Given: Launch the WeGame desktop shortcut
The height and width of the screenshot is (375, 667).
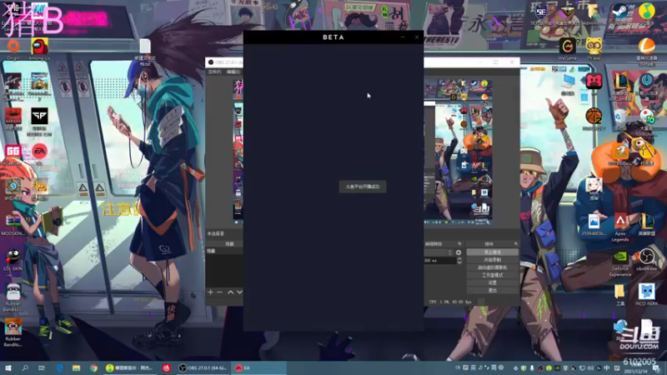Looking at the screenshot, I should [x=567, y=46].
